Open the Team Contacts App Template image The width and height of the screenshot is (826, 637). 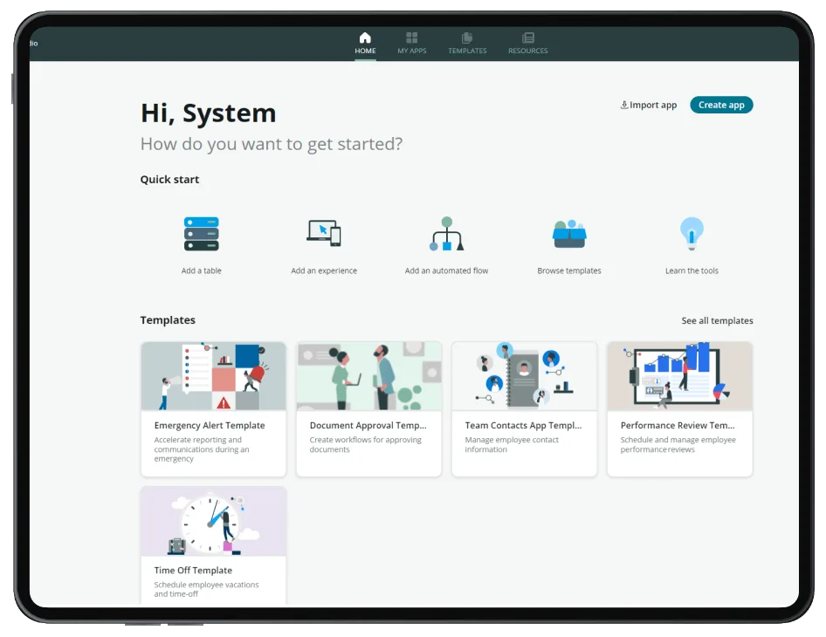(524, 376)
